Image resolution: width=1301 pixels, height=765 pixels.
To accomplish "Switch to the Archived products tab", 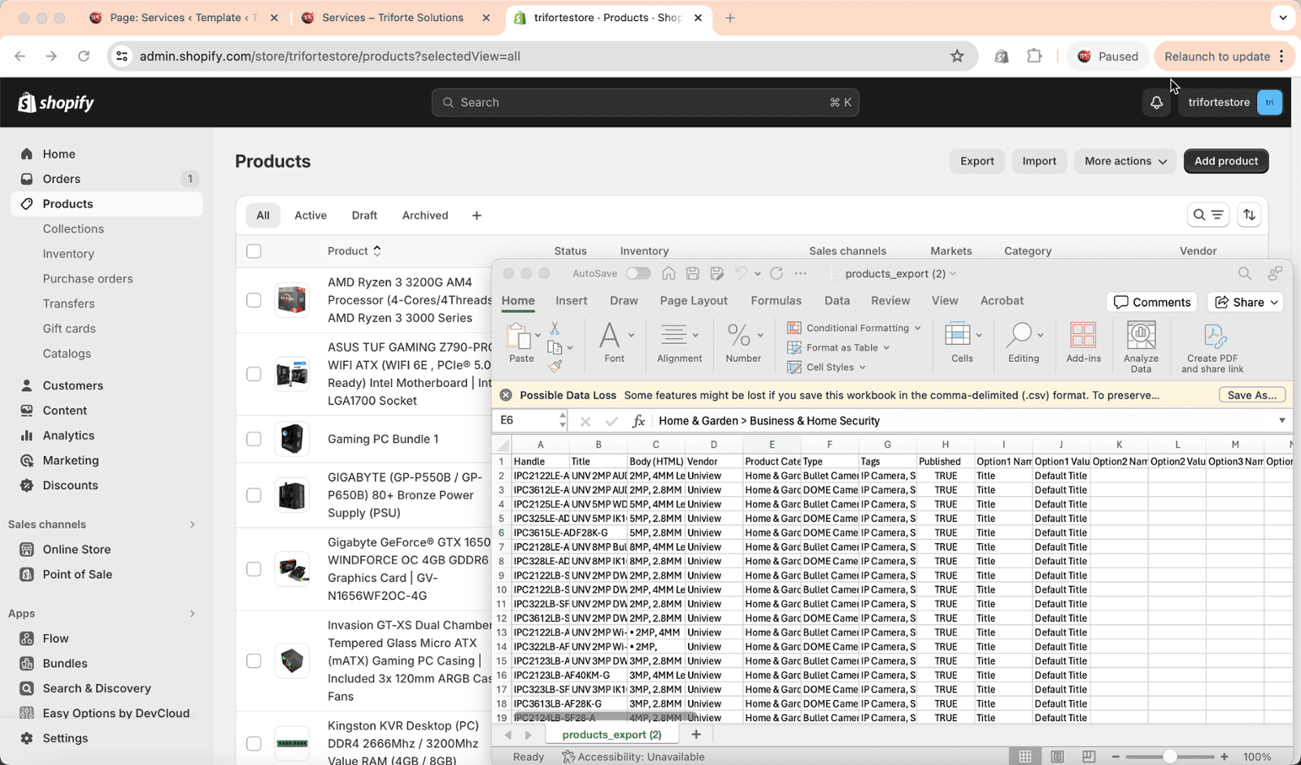I will point(425,215).
